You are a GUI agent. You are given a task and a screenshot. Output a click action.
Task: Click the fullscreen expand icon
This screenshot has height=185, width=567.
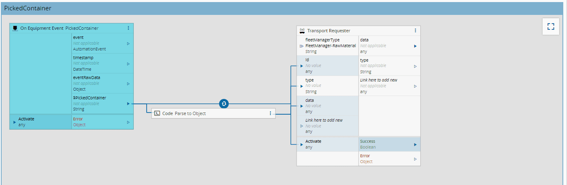coord(550,26)
